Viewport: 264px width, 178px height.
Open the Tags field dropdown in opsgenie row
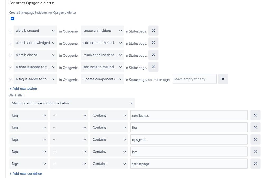point(29,139)
